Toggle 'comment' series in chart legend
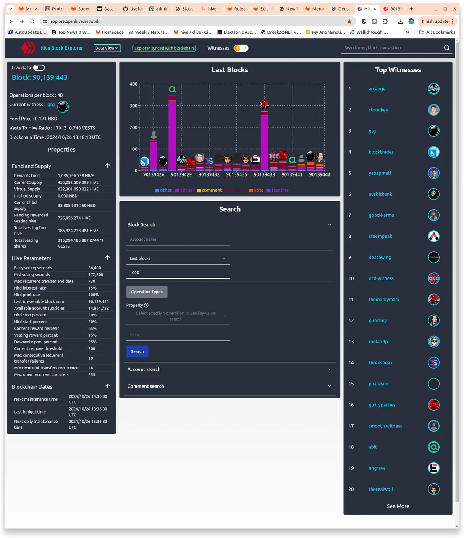This screenshot has height=538, width=464. tap(209, 190)
